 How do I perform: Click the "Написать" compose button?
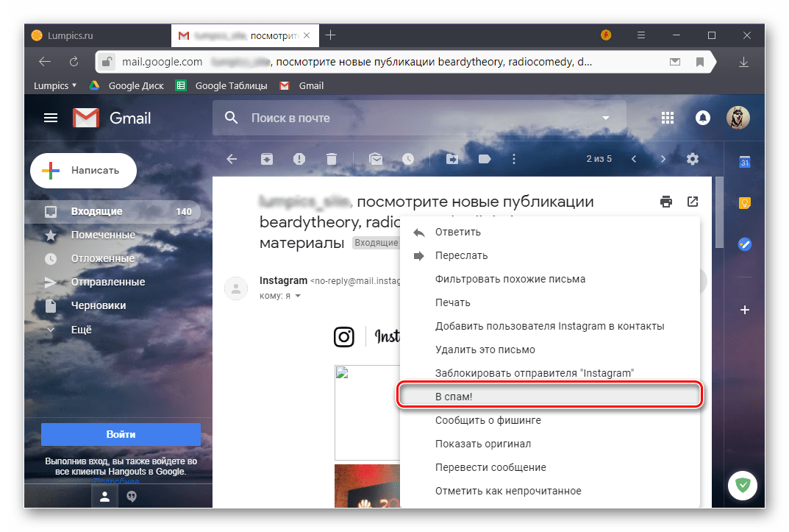(x=83, y=170)
